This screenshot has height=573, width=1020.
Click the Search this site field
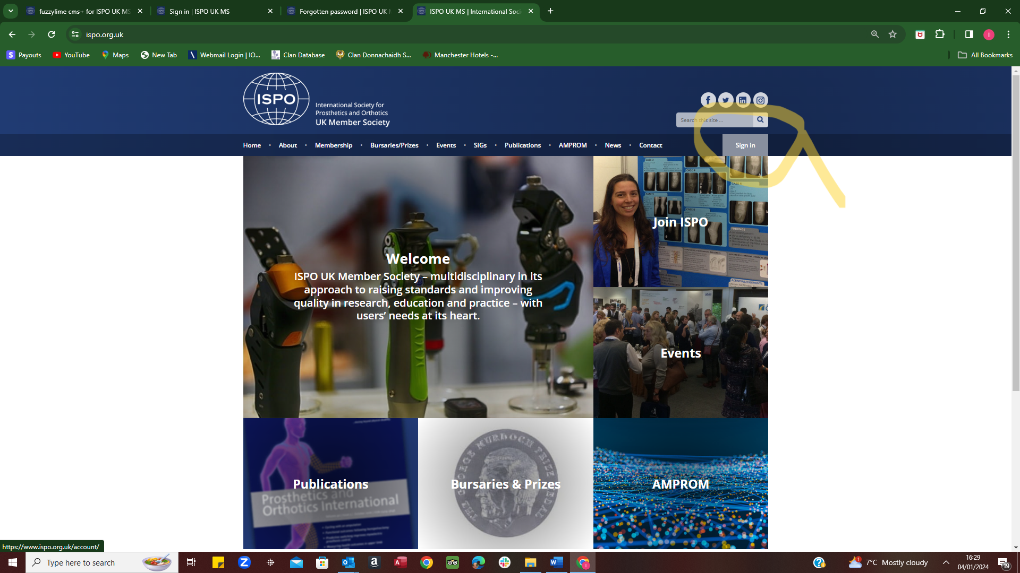[714, 120]
